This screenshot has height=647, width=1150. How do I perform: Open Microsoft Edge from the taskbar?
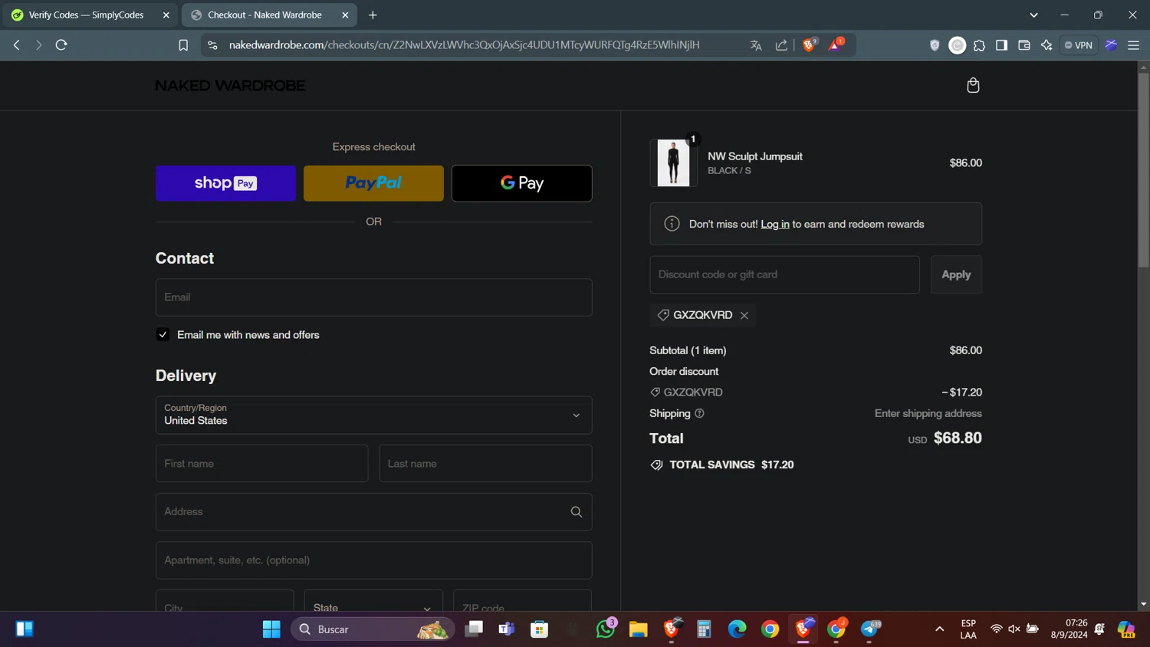pos(737,629)
